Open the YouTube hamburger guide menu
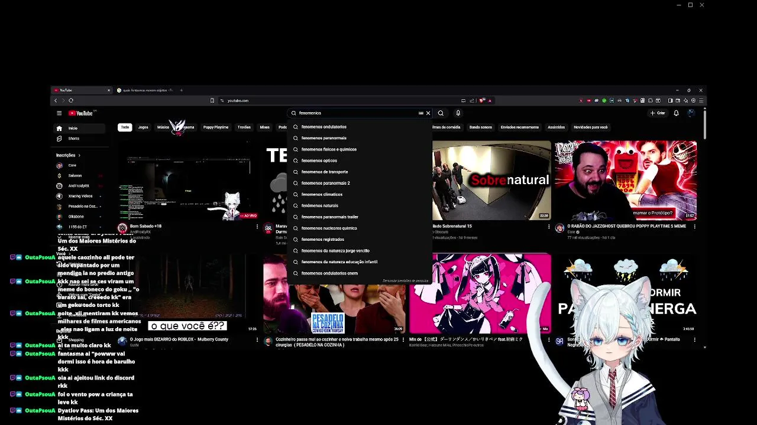This screenshot has width=757, height=425. click(59, 113)
